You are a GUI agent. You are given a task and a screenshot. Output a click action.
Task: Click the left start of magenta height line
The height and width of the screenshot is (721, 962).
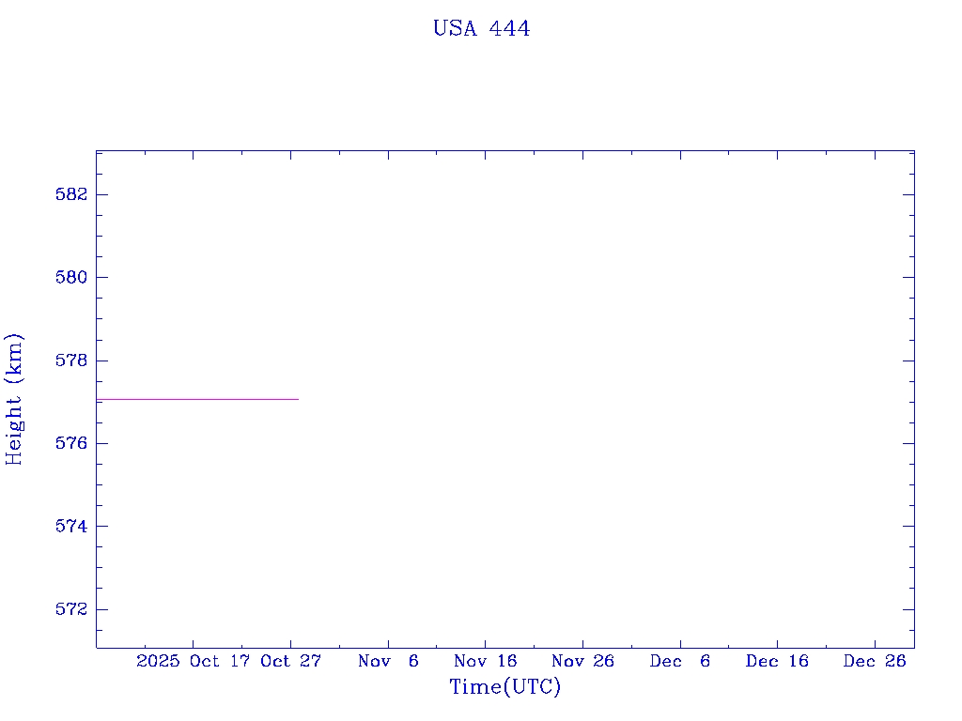click(98, 399)
